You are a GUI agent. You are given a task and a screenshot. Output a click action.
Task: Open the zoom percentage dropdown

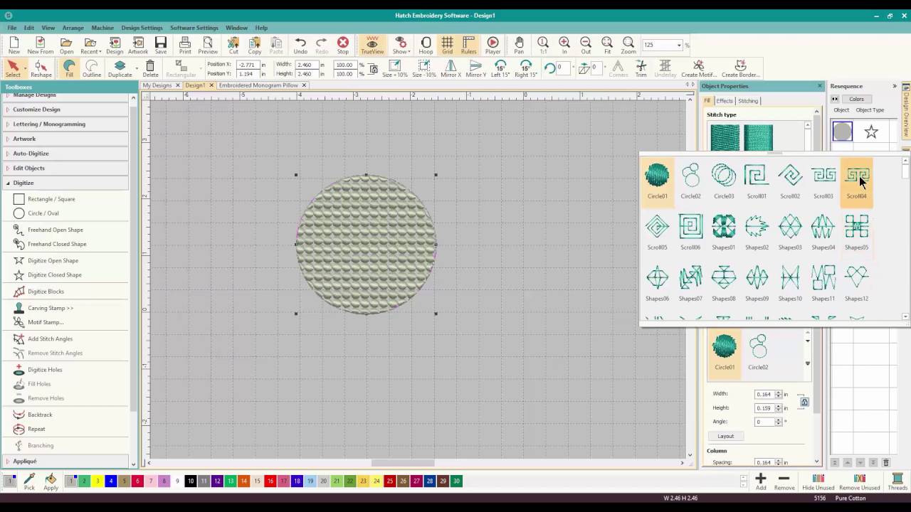pyautogui.click(x=679, y=45)
